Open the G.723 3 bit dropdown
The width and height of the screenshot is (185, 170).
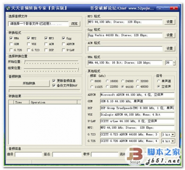(173, 135)
